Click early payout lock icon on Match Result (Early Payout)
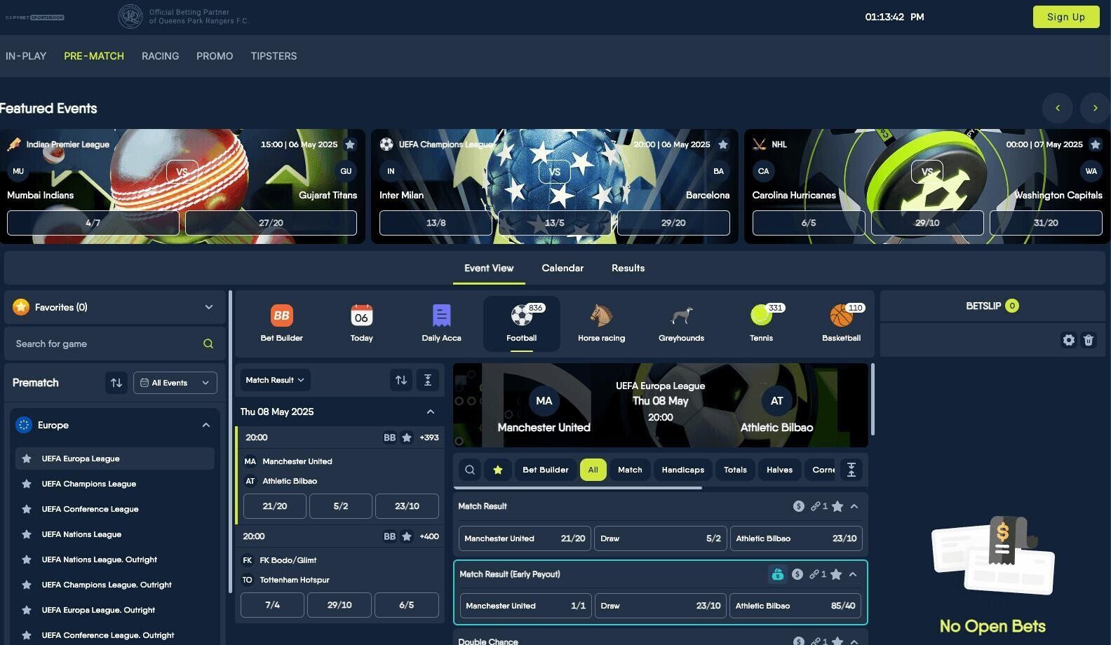The height and width of the screenshot is (645, 1111). [x=777, y=574]
